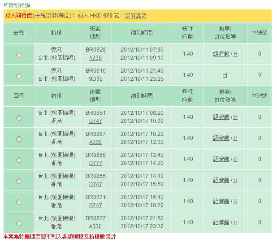277x243 pixels.
Task: Pick return flight BR0855 radio button
Action: point(18,181)
